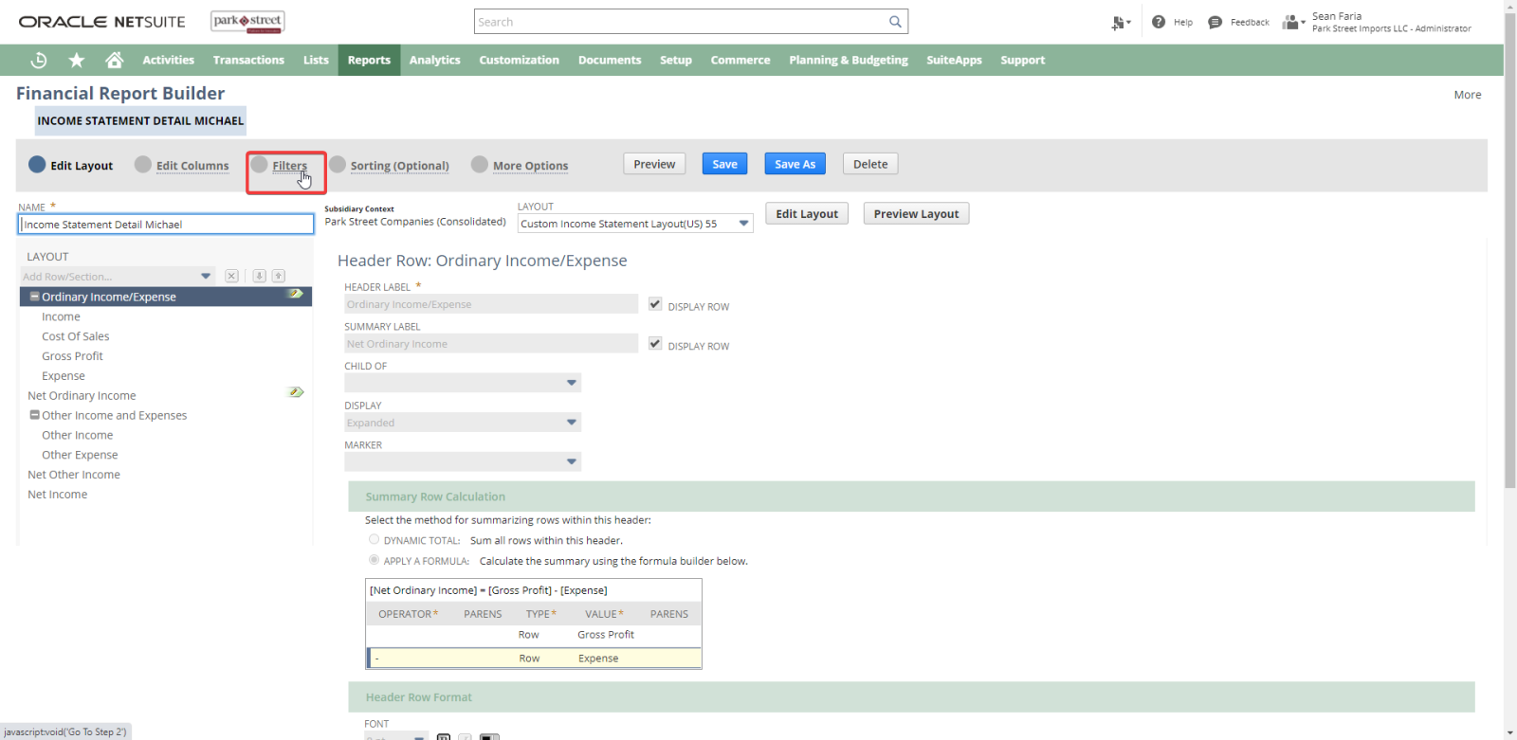The width and height of the screenshot is (1517, 740).
Task: Click pencil icon on Ordinary Income/Expense row
Action: click(x=296, y=294)
